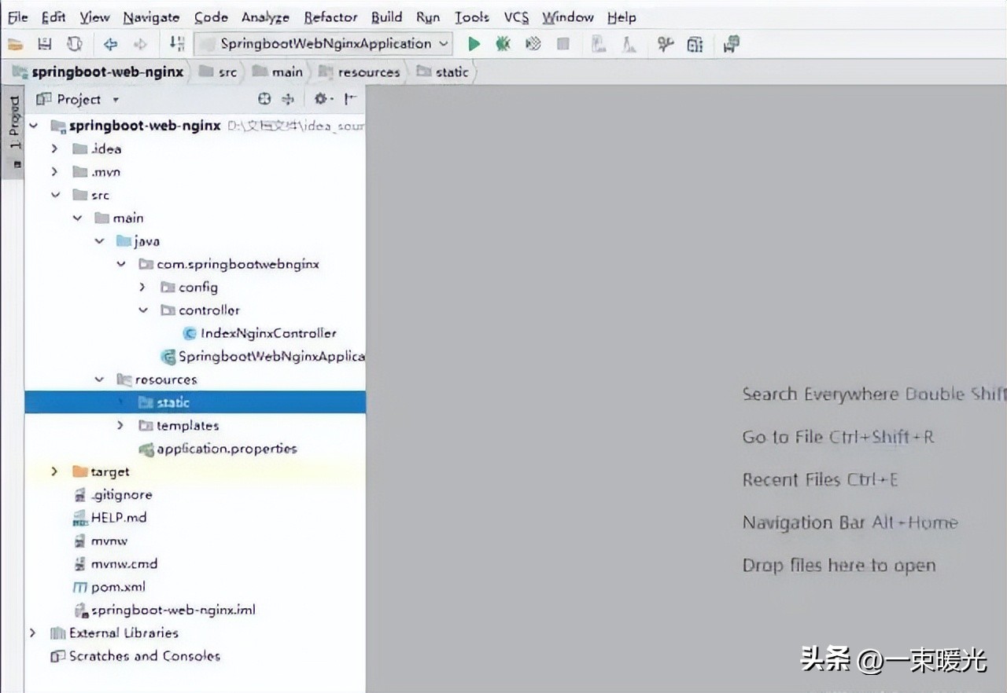Click the Back navigation arrow
Image resolution: width=1007 pixels, height=693 pixels.
coord(110,44)
